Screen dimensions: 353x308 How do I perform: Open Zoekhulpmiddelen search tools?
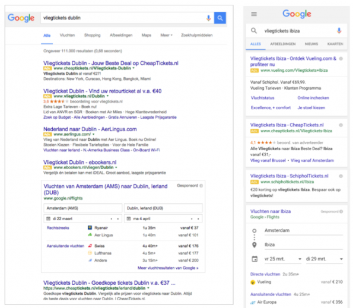[197, 35]
